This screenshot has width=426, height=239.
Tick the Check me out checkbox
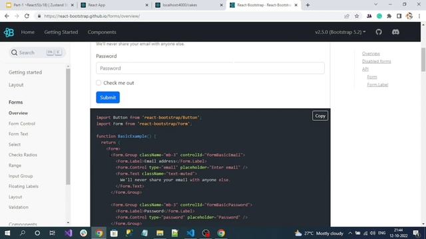click(99, 82)
